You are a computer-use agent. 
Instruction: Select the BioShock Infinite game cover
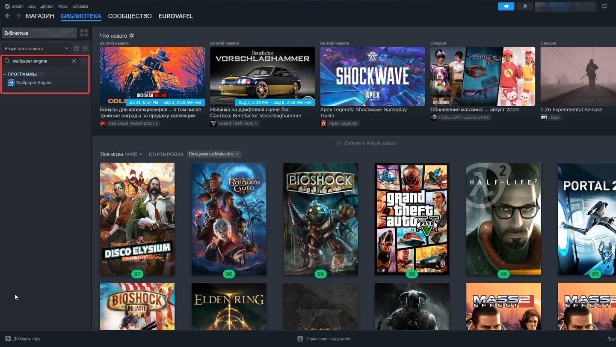(137, 306)
